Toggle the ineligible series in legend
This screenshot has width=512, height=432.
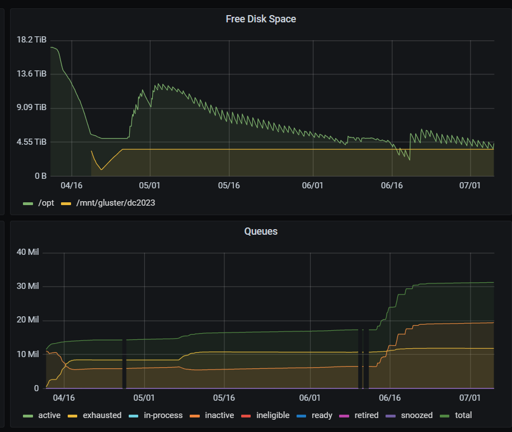(273, 415)
